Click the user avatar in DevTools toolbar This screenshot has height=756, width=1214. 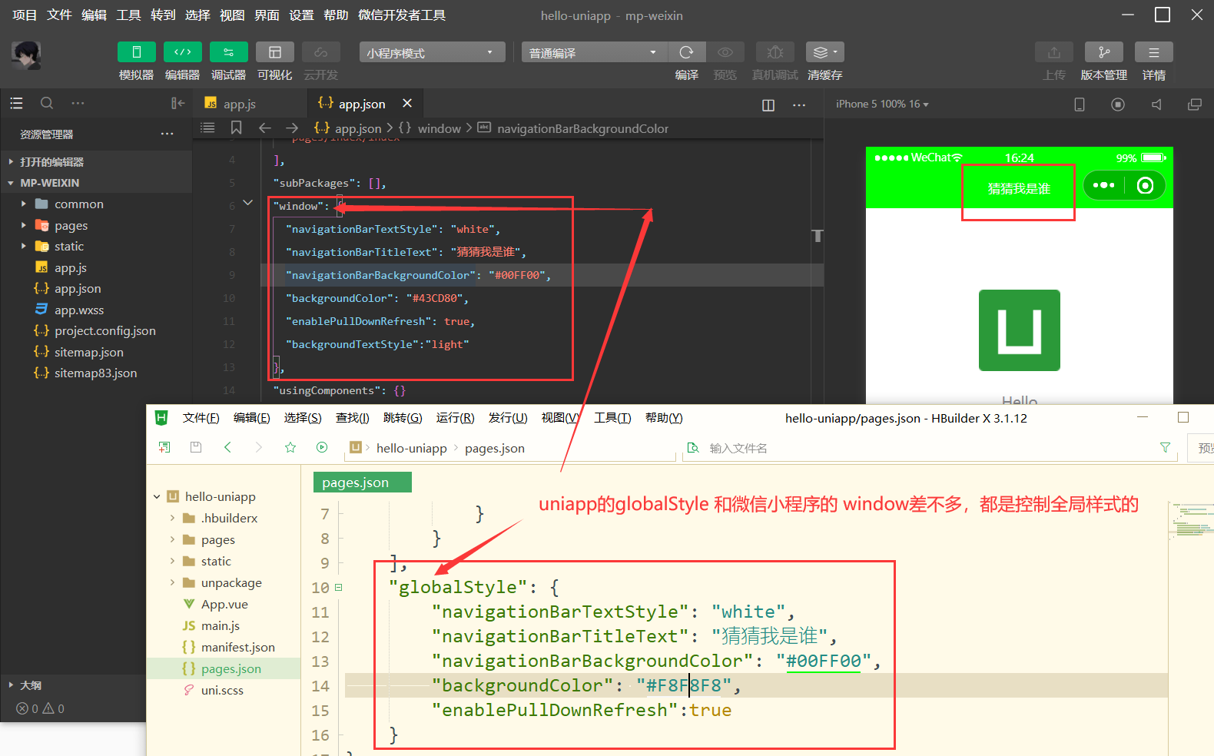[x=25, y=55]
